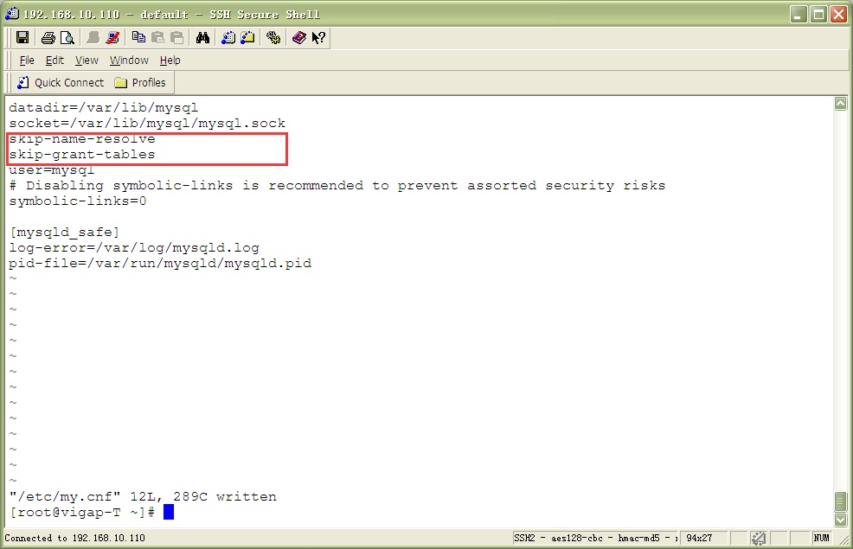Click the scrollbar up arrow
This screenshot has width=853, height=549.
pos(840,104)
